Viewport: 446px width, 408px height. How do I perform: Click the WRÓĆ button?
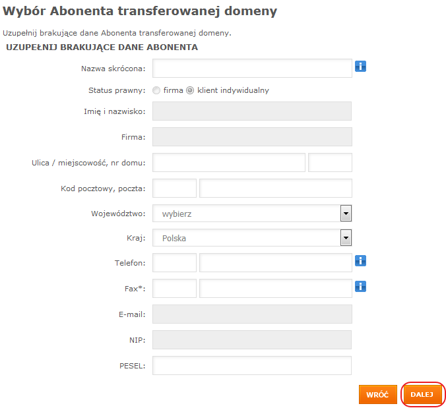point(378,394)
